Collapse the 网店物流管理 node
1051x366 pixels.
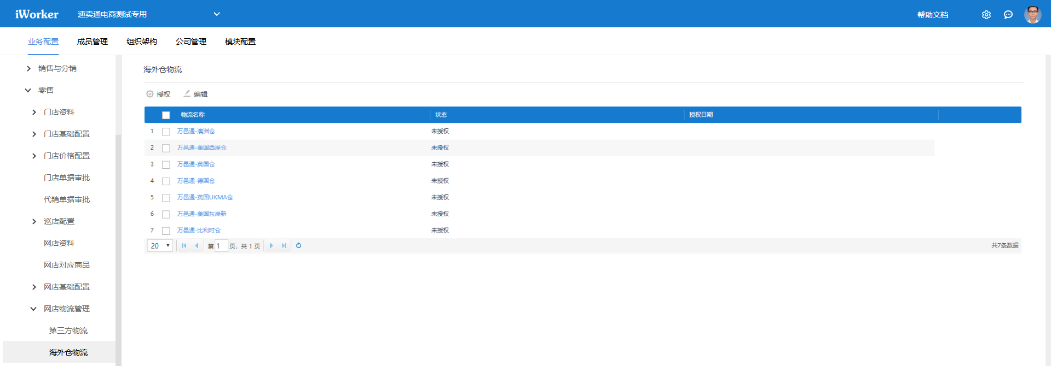tap(33, 309)
